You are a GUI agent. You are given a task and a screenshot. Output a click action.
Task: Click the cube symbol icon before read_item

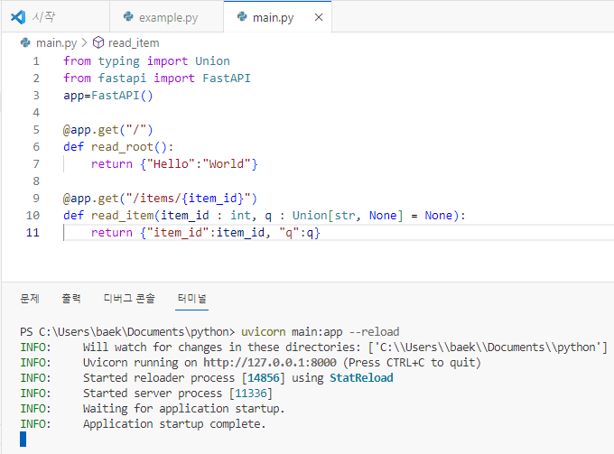[x=98, y=42]
